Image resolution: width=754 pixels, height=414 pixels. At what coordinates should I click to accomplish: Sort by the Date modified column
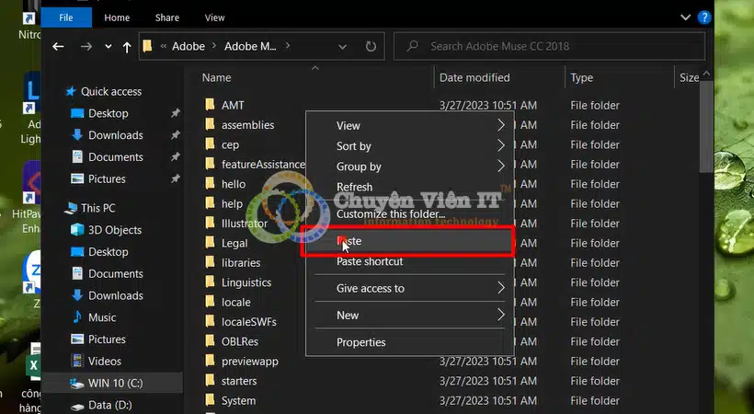pos(474,78)
